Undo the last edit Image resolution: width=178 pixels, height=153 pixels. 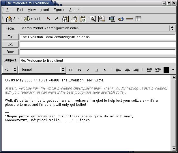pos(48,19)
